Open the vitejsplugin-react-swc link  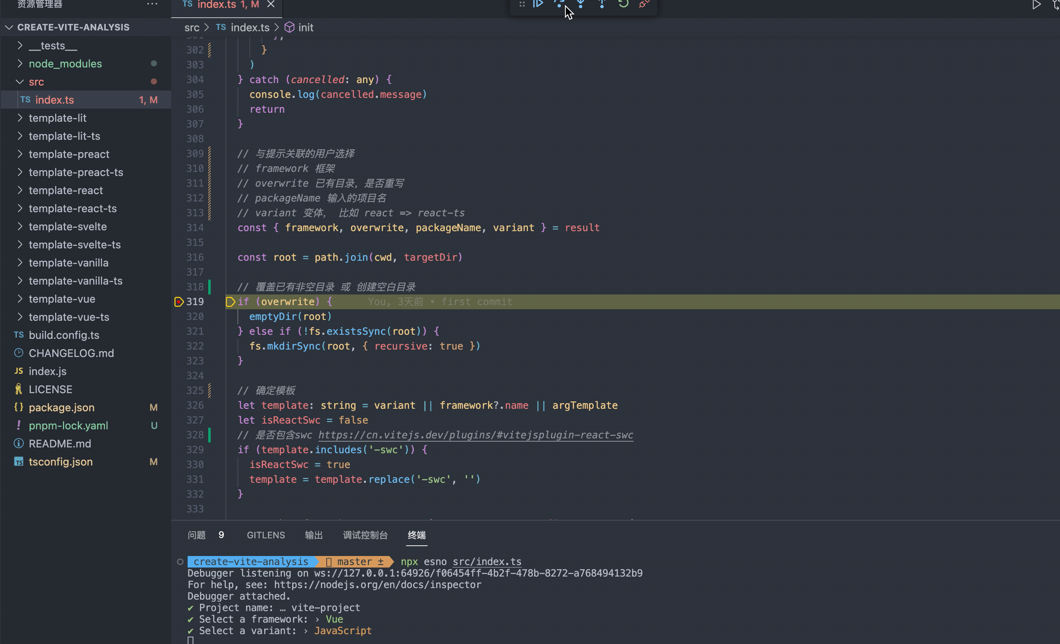[x=475, y=435]
